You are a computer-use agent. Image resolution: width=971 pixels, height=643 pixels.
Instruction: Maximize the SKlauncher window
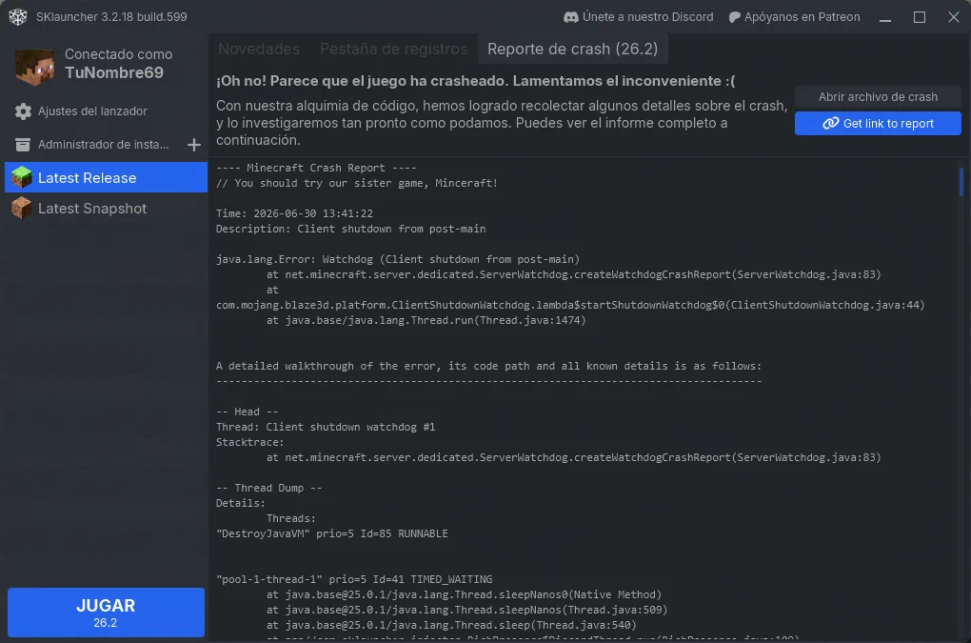(x=920, y=17)
